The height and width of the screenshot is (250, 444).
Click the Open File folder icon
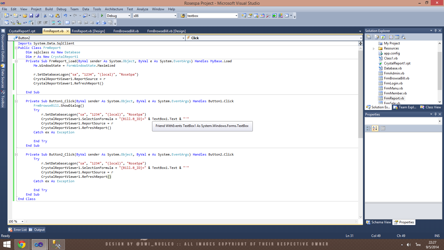[x=25, y=16]
